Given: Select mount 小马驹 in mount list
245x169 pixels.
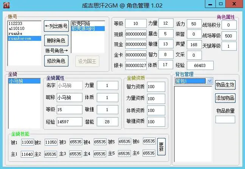Looking at the screenshot, I should pyautogui.click(x=24, y=81).
